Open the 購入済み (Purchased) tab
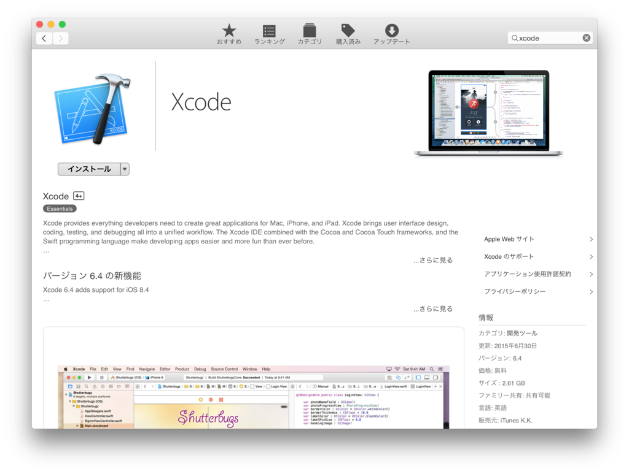The height and width of the screenshot is (474, 629). click(x=348, y=34)
